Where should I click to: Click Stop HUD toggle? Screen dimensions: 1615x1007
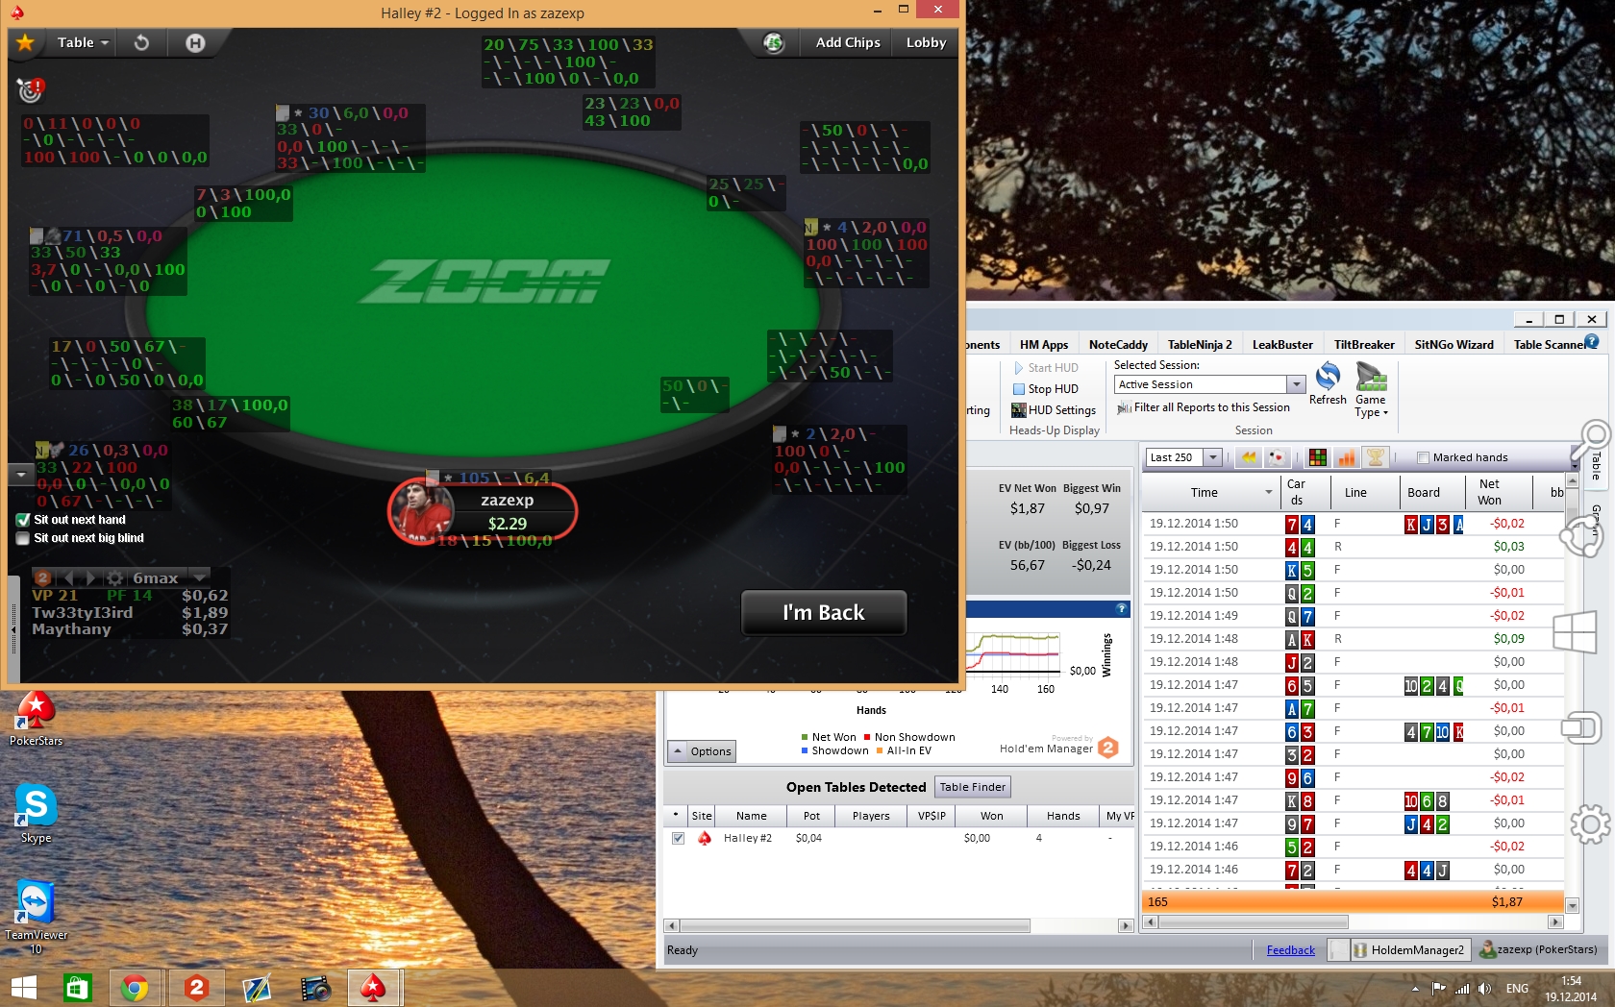click(x=1046, y=389)
